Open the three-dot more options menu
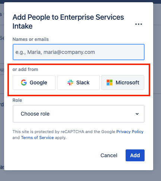Image resolution: width=161 pixels, height=181 pixels. pos(139,24)
